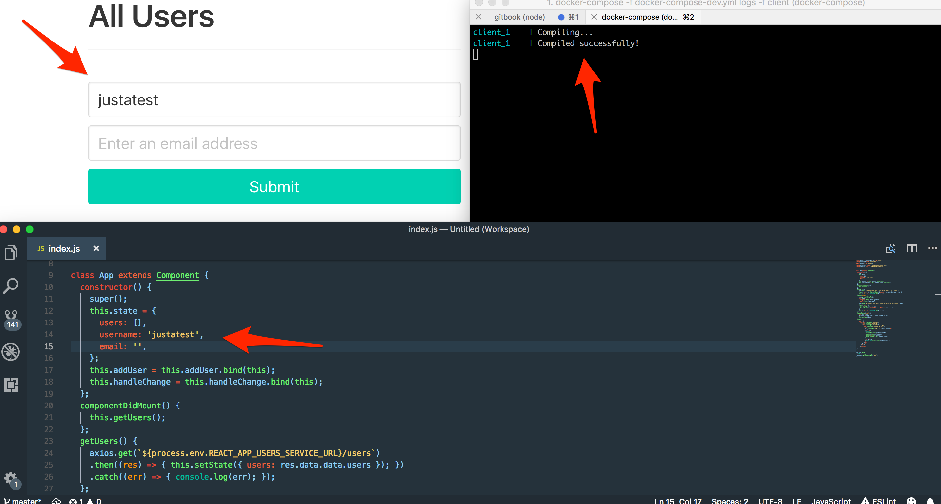Switch to the gitbook (node) terminal tab
This screenshot has height=504, width=941.
519,17
